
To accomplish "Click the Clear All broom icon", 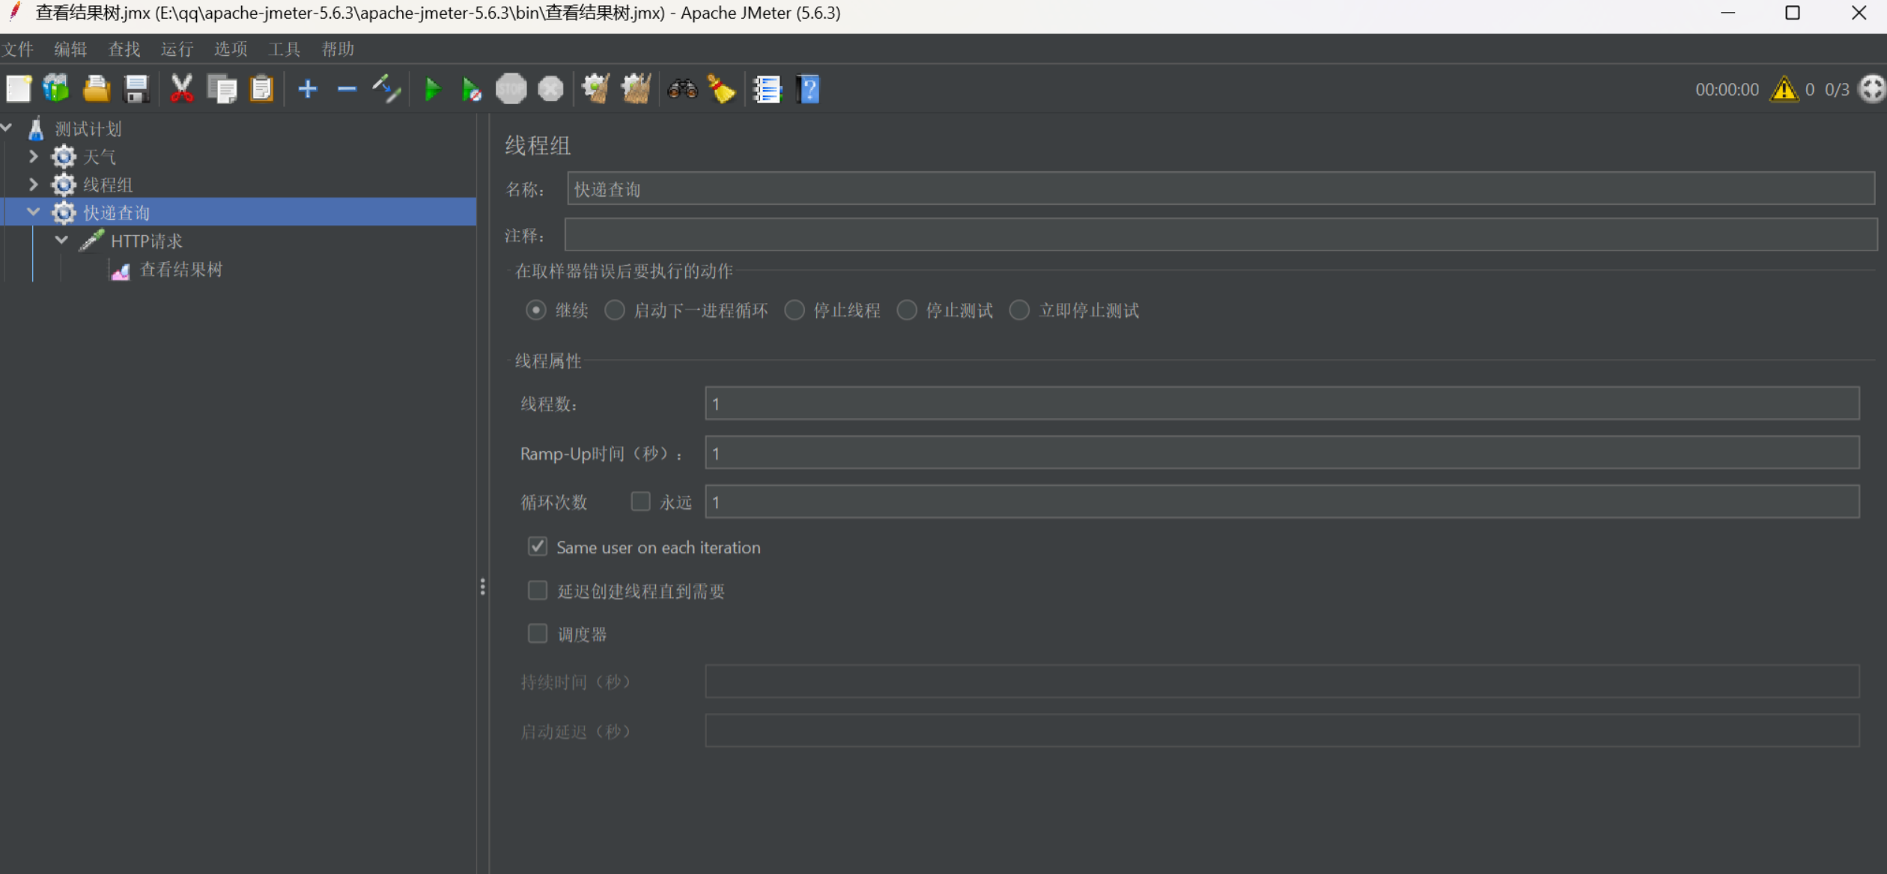I will (x=636, y=90).
